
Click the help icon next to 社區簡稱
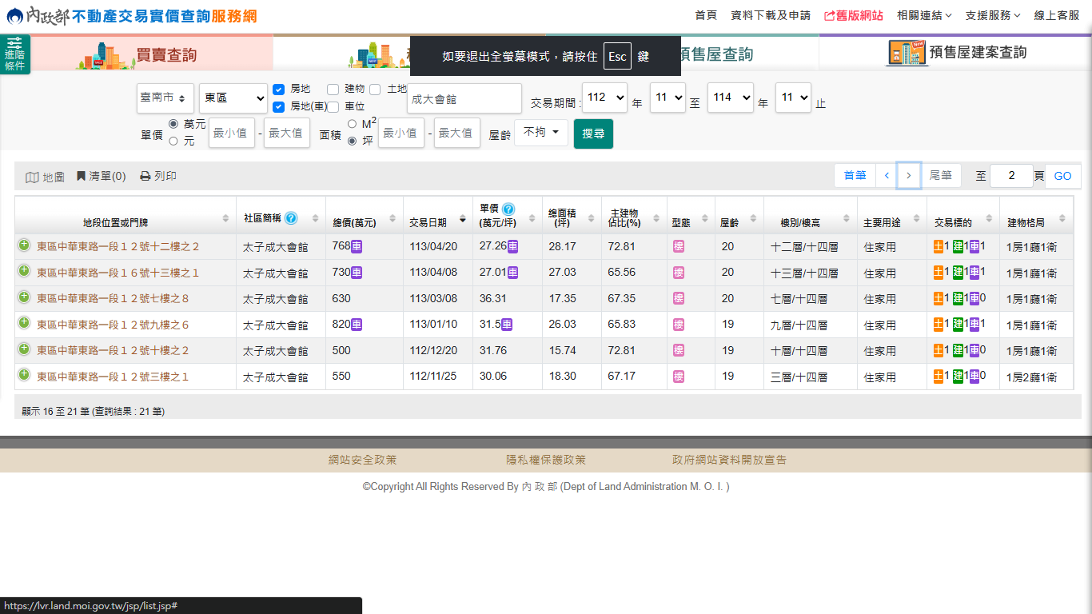[291, 218]
